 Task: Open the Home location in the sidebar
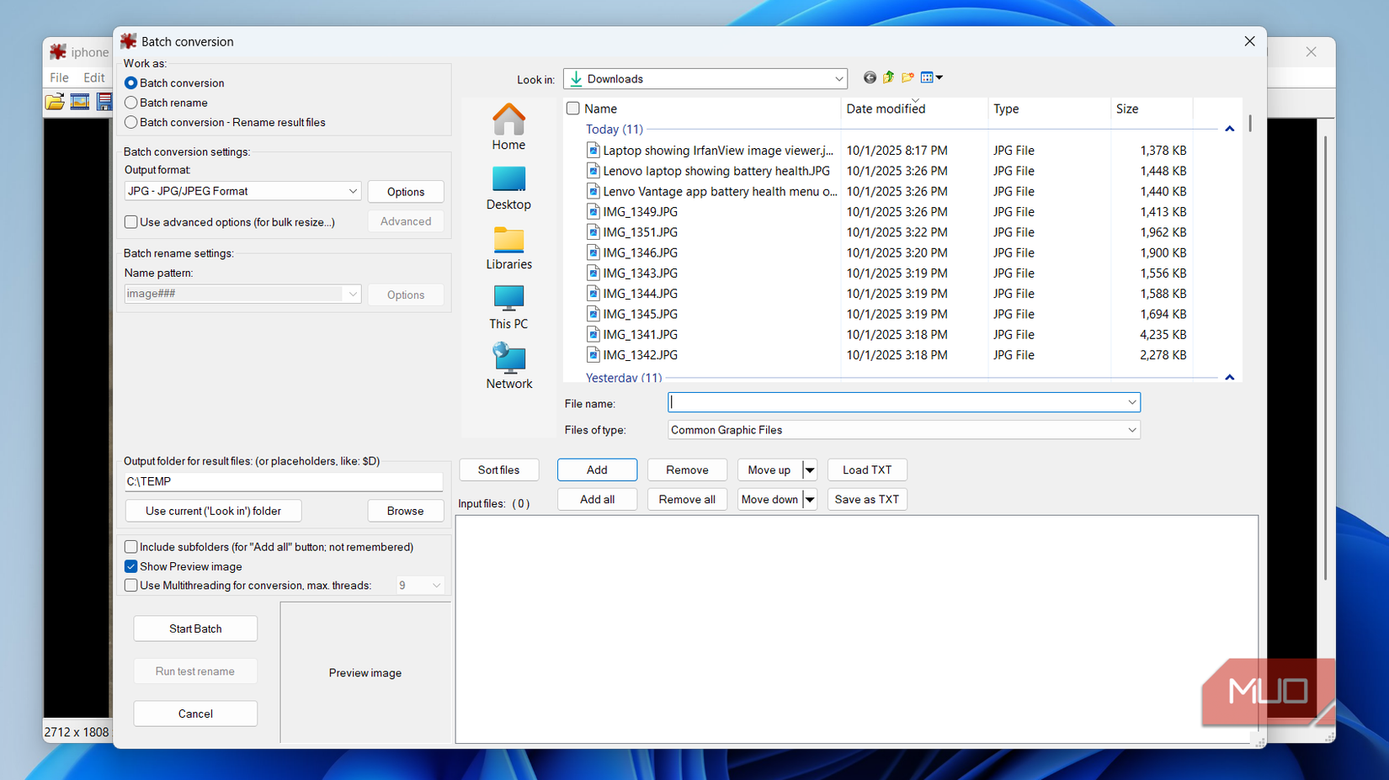[x=508, y=126]
